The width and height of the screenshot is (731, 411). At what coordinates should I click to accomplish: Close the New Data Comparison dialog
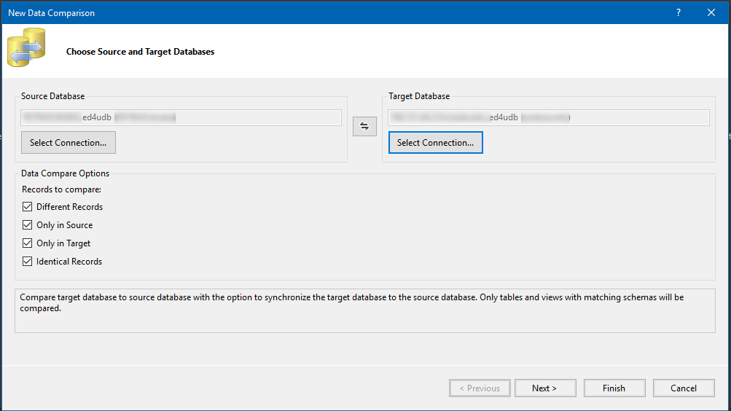(x=711, y=12)
